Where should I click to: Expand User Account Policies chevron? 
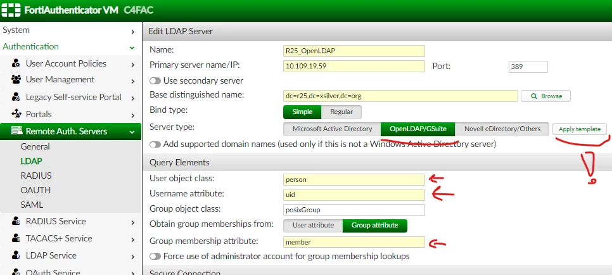point(132,65)
